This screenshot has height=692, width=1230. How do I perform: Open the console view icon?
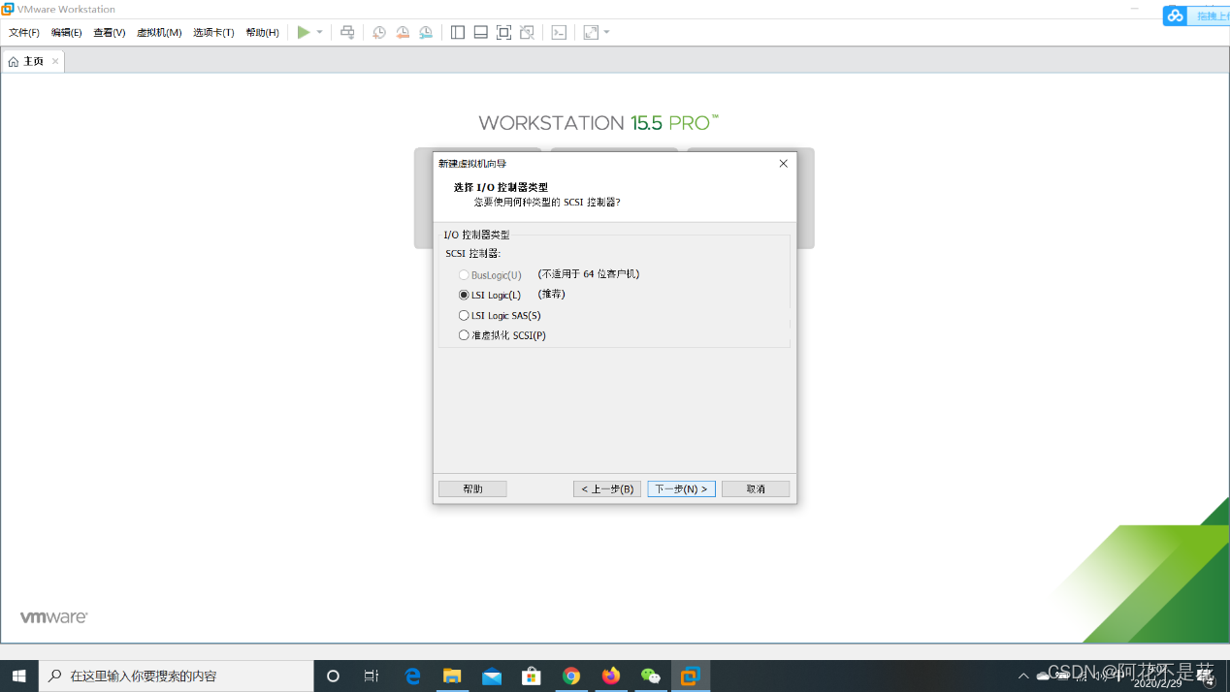pos(559,32)
